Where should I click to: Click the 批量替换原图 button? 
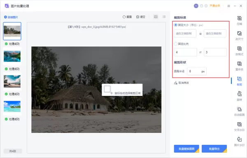(186, 149)
